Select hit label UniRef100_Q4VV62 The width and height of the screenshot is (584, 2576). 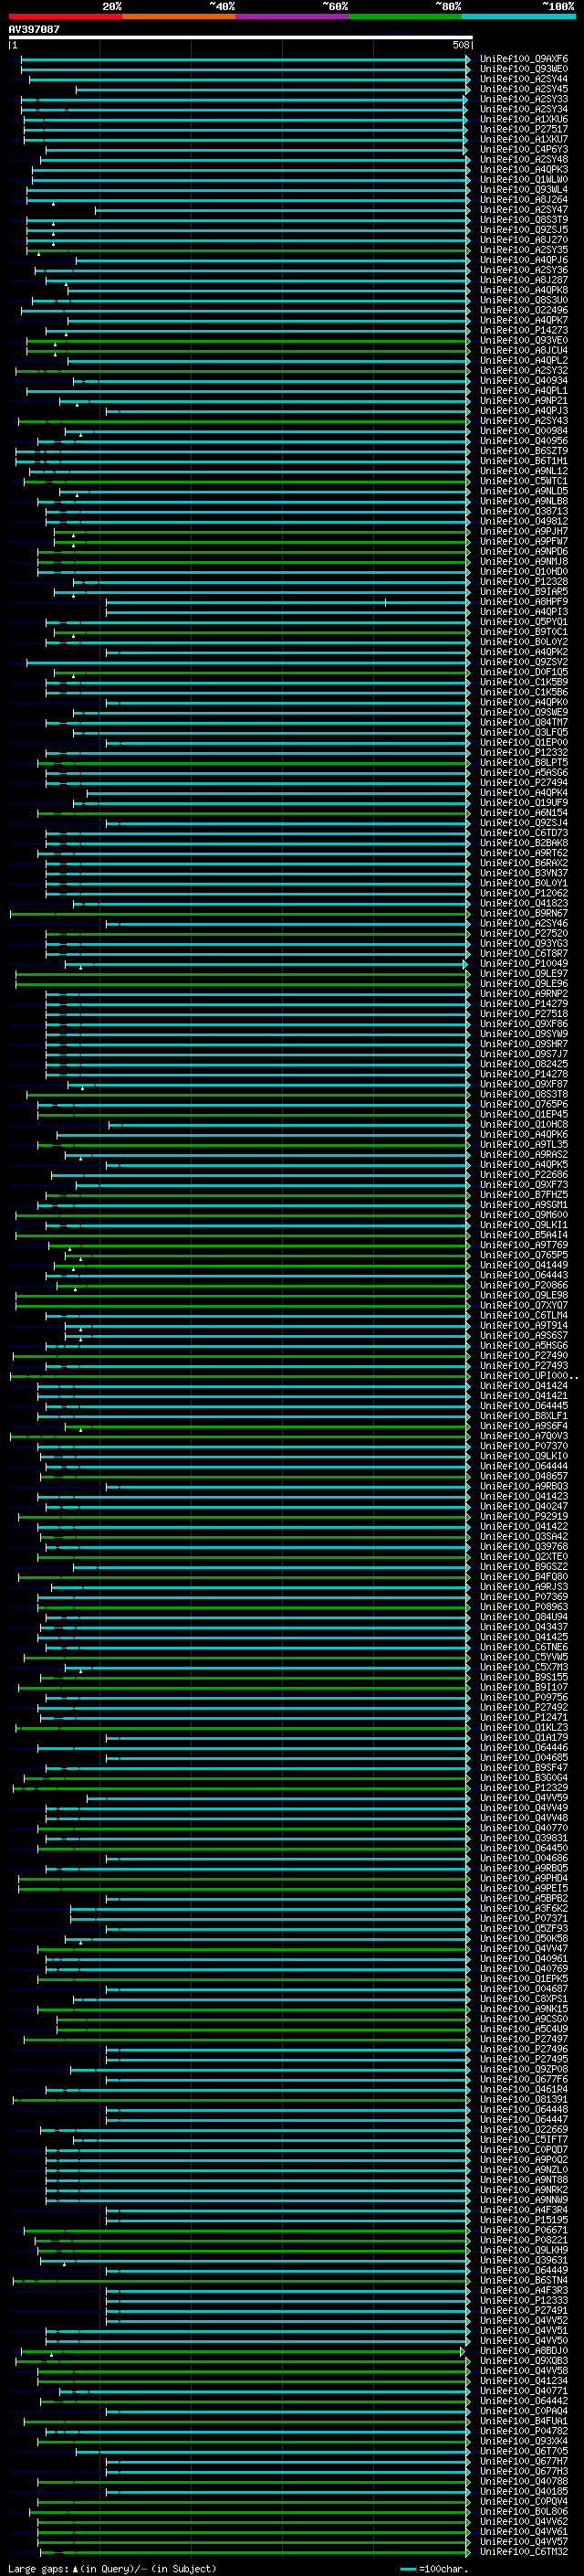[524, 2521]
